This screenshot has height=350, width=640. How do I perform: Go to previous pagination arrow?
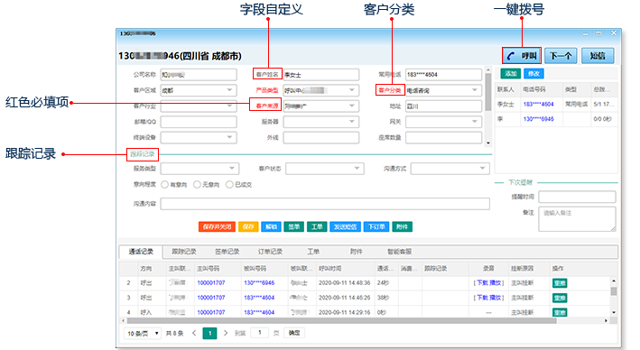(x=194, y=333)
